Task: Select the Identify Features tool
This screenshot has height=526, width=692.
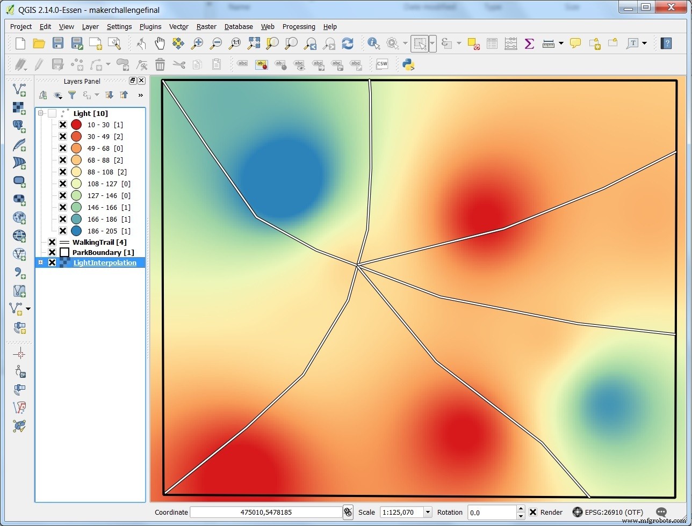Action: coord(373,43)
